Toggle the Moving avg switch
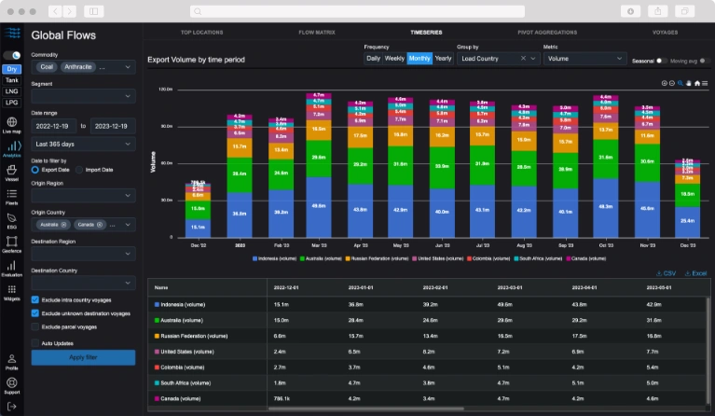Viewport: 715px width, 416px height. coord(705,61)
